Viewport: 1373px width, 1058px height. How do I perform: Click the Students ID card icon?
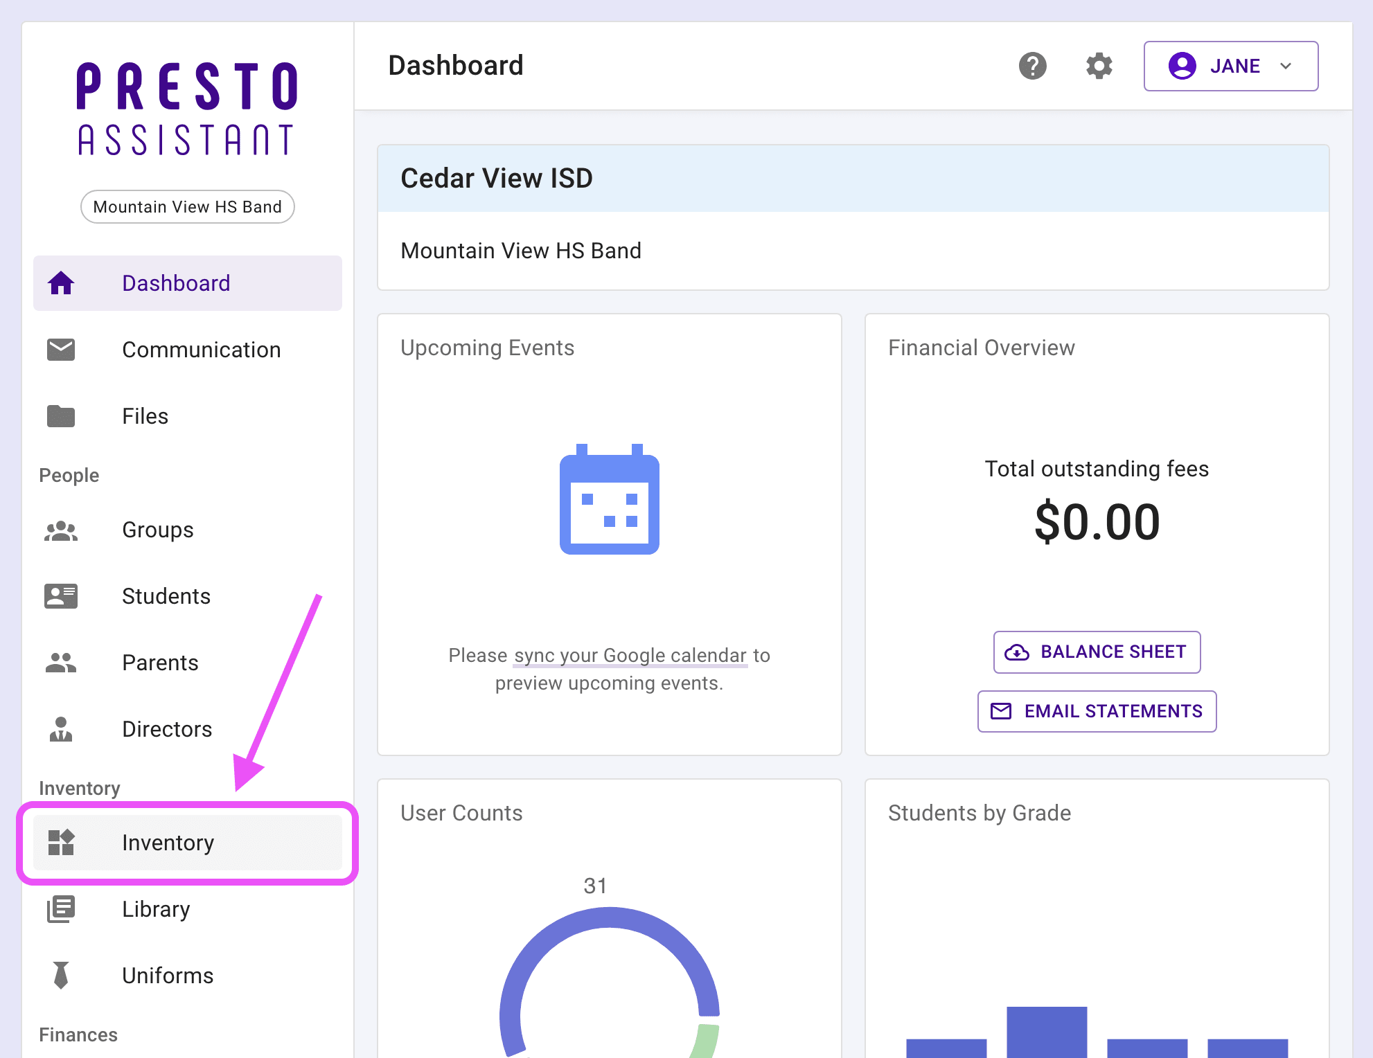(61, 596)
